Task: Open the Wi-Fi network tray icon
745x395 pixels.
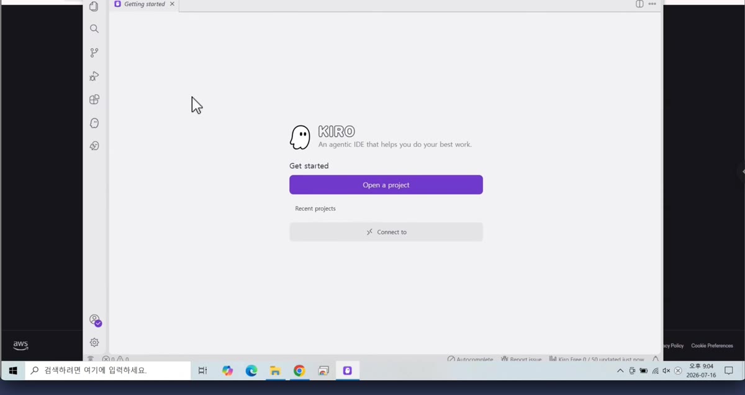Action: pos(655,371)
